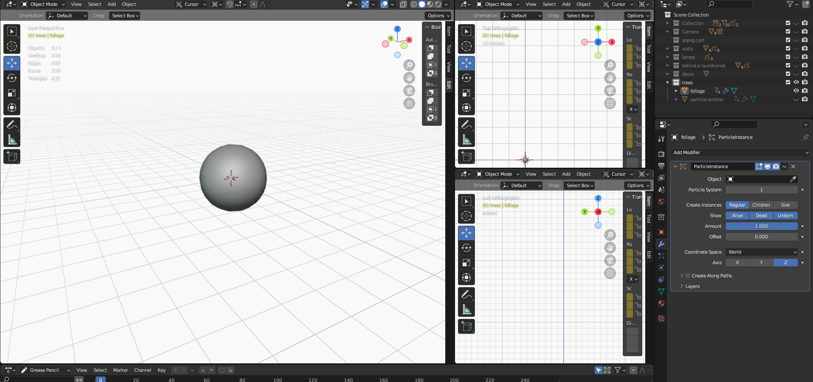Select the Move tool in main viewport
Screen dimensions: 813x382
point(12,63)
